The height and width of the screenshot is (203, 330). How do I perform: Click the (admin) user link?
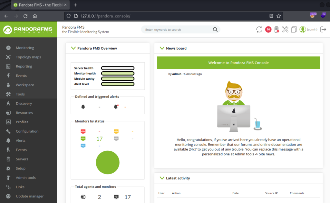312,29
